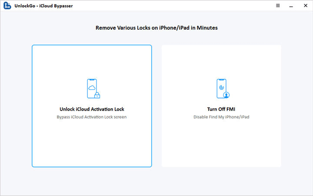This screenshot has height=196, width=313.
Task: Click "Bypass iCloud Activation Lock screen" description
Action: (x=92, y=117)
